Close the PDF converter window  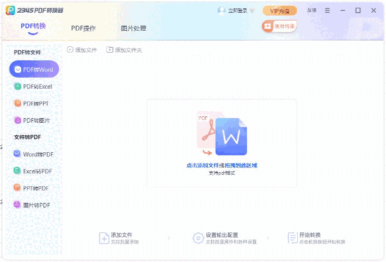[x=373, y=10]
